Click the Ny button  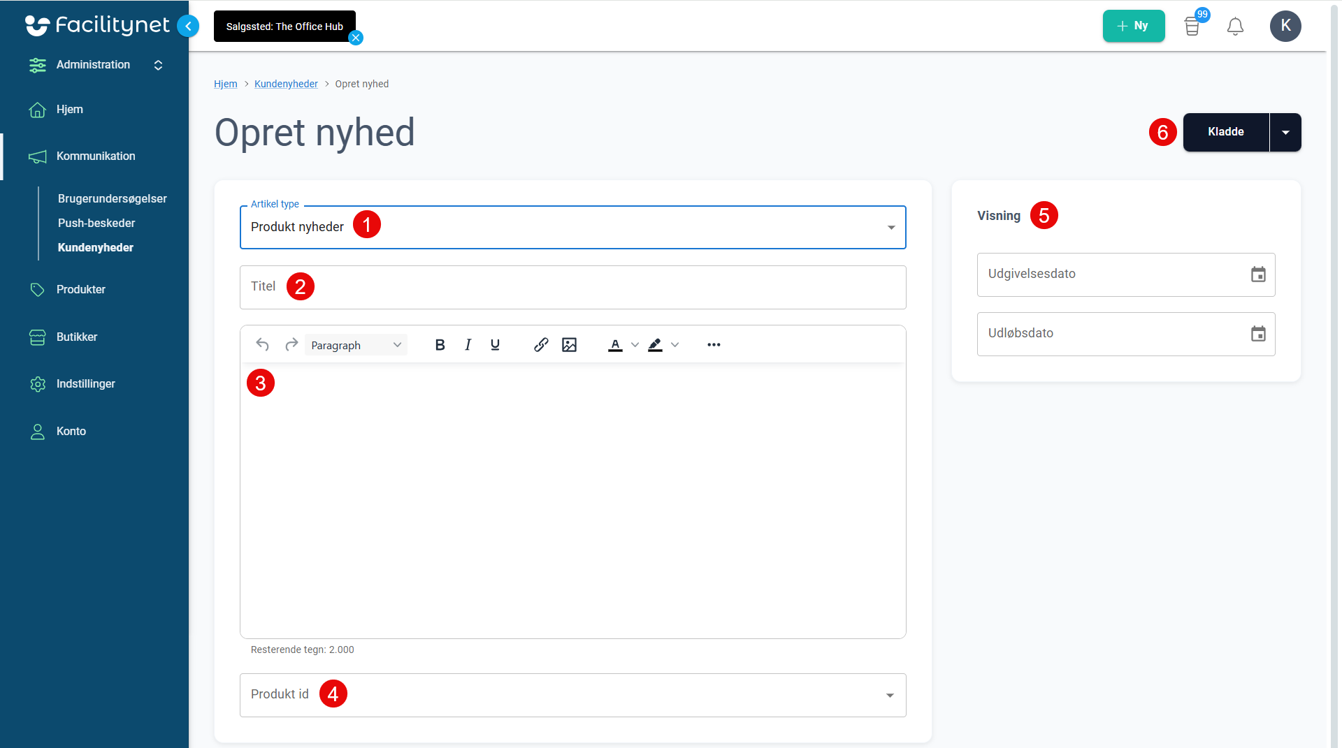[1134, 26]
